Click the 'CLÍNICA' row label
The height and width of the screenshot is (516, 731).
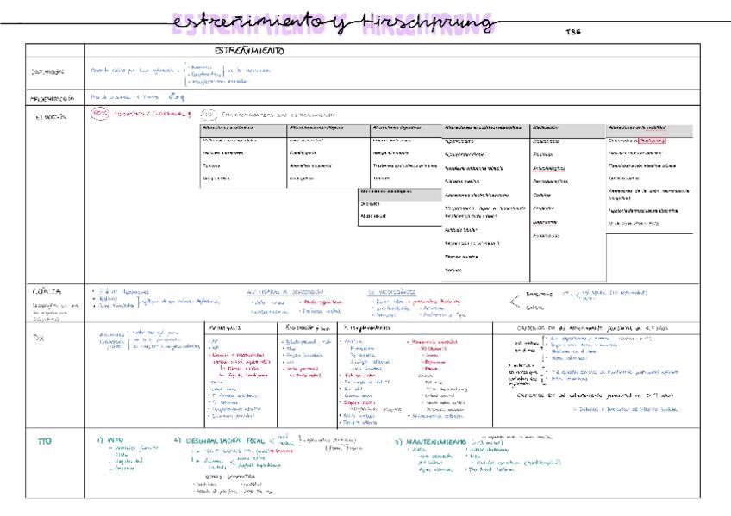click(47, 291)
